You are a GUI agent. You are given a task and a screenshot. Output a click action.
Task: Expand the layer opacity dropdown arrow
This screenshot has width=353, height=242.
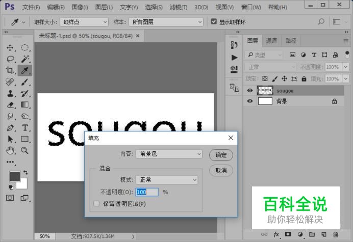(x=345, y=67)
